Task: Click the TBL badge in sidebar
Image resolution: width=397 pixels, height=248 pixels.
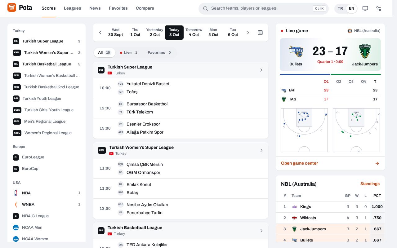Action: [x=16, y=64]
